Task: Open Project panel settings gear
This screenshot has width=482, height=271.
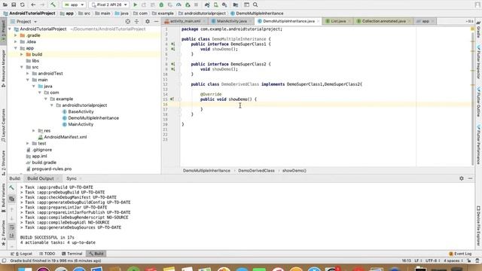Action: pyautogui.click(x=148, y=22)
